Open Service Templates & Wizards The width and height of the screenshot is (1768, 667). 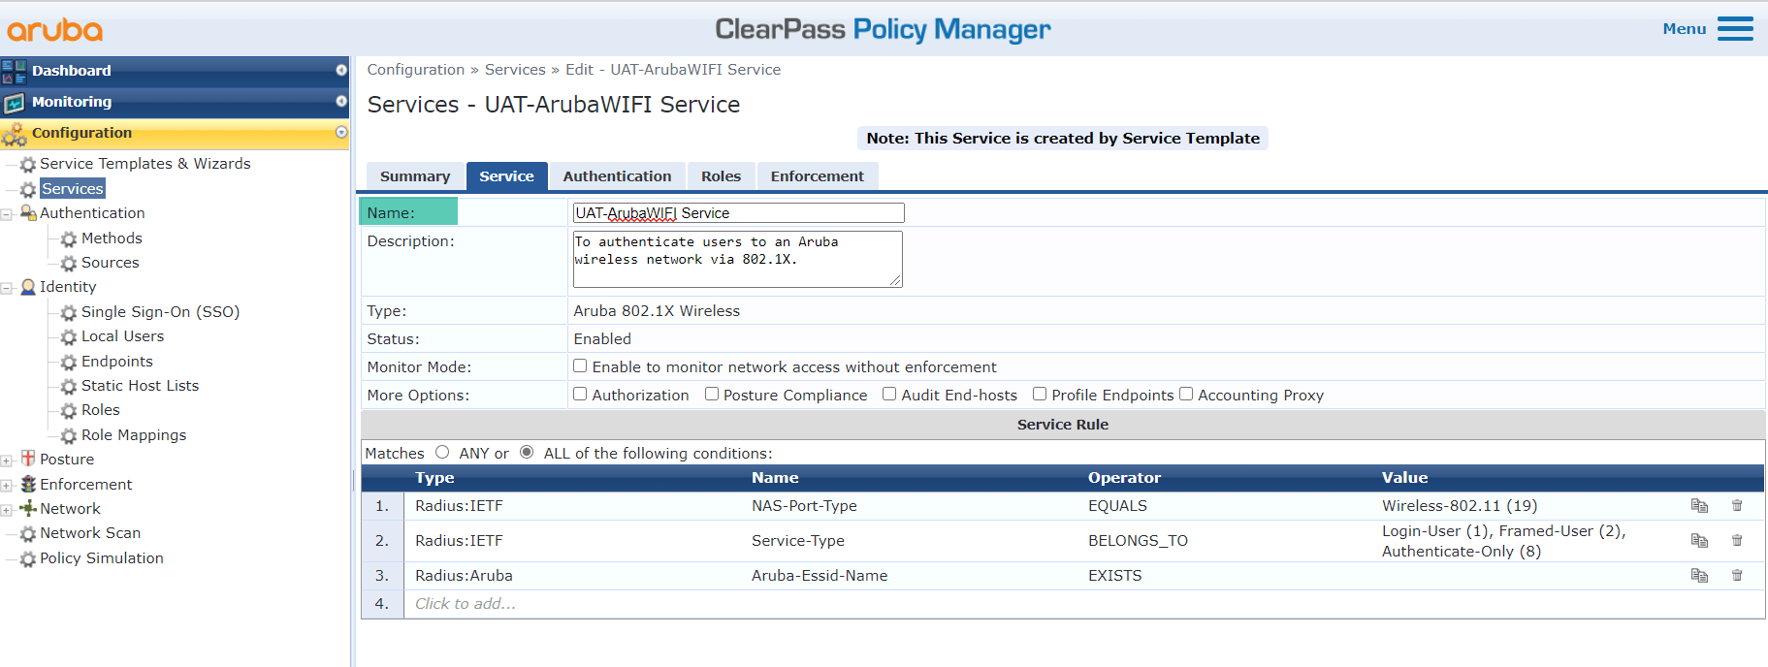pos(145,164)
